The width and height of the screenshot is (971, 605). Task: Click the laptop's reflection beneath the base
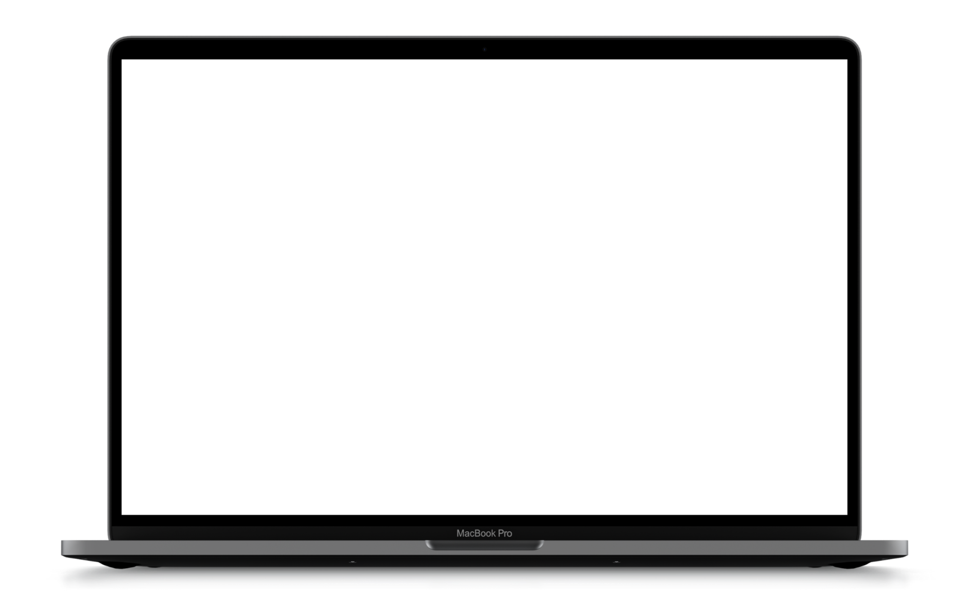click(484, 579)
